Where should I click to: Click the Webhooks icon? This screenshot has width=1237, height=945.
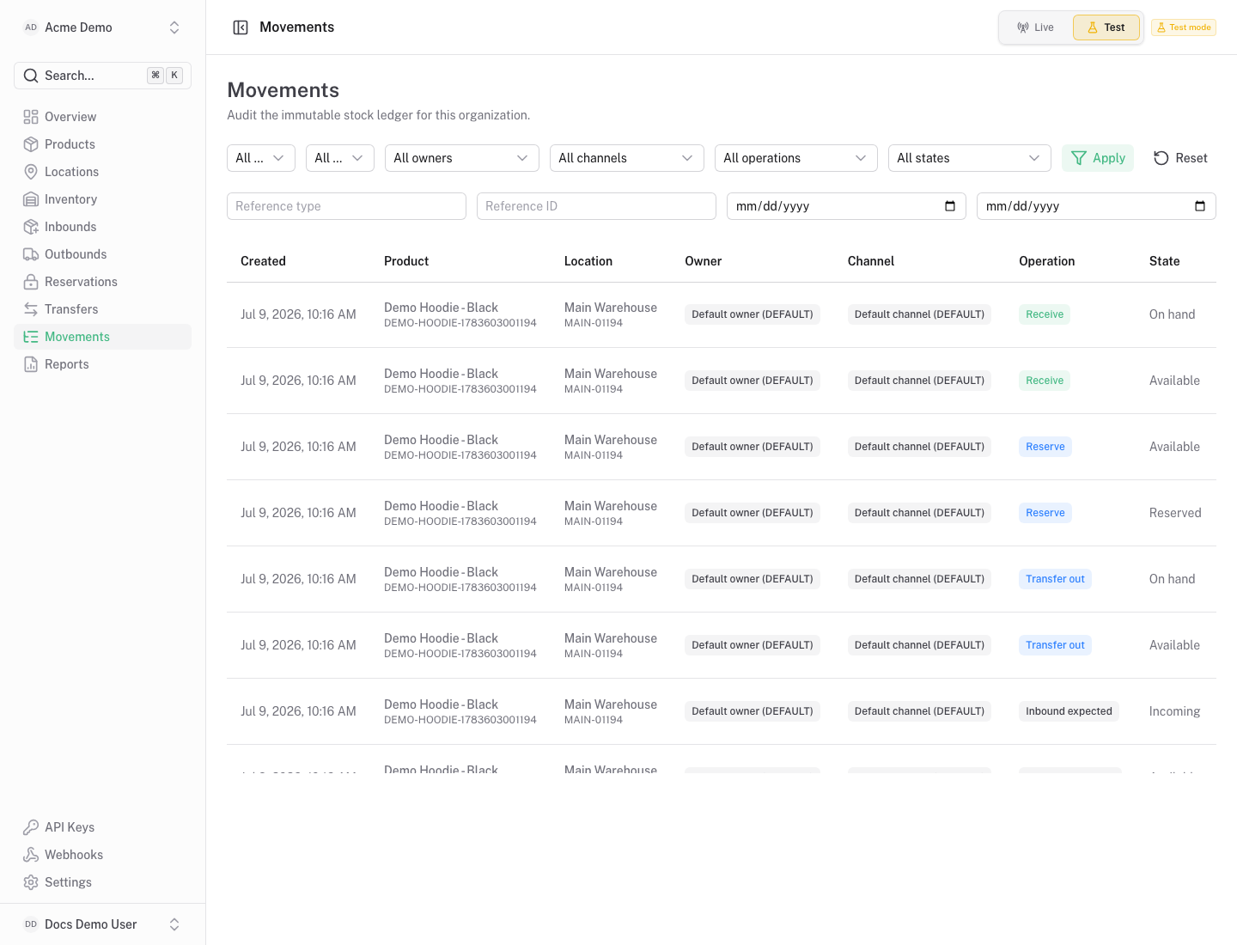point(31,855)
